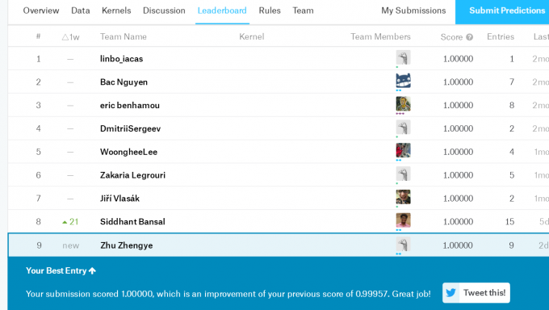Click entries count 9 for Zhu Zhengye
This screenshot has height=310, width=549.
pyautogui.click(x=512, y=245)
